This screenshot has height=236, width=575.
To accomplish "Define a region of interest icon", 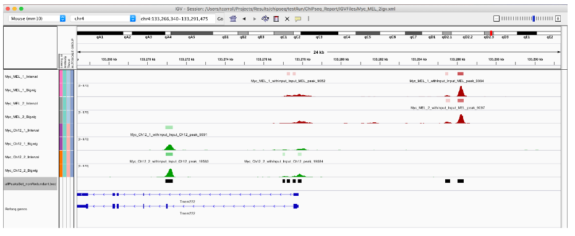I will pyautogui.click(x=276, y=19).
